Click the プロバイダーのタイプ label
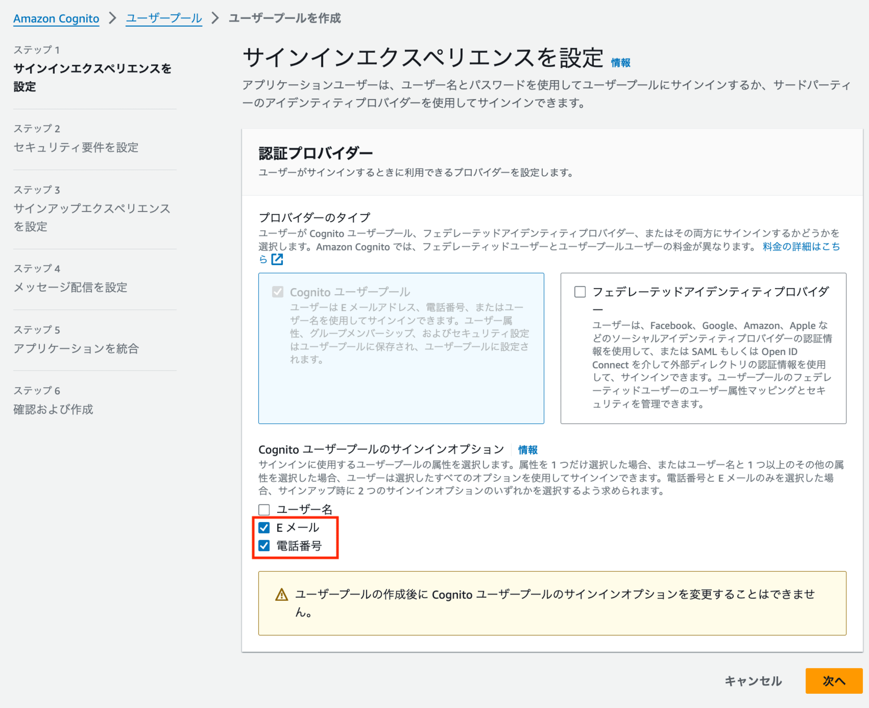This screenshot has width=869, height=708. click(315, 217)
